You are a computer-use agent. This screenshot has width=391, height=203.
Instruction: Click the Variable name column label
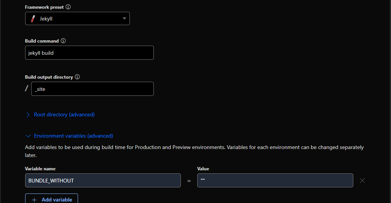point(40,168)
